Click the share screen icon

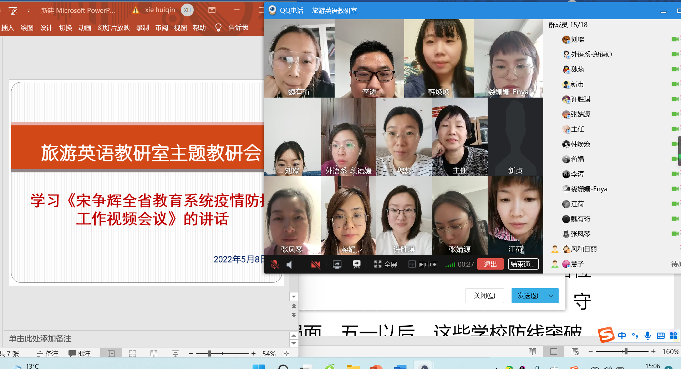[337, 264]
